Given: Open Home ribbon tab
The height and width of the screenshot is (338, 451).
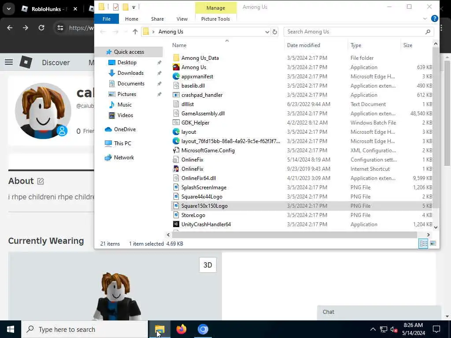Looking at the screenshot, I should click(x=131, y=19).
